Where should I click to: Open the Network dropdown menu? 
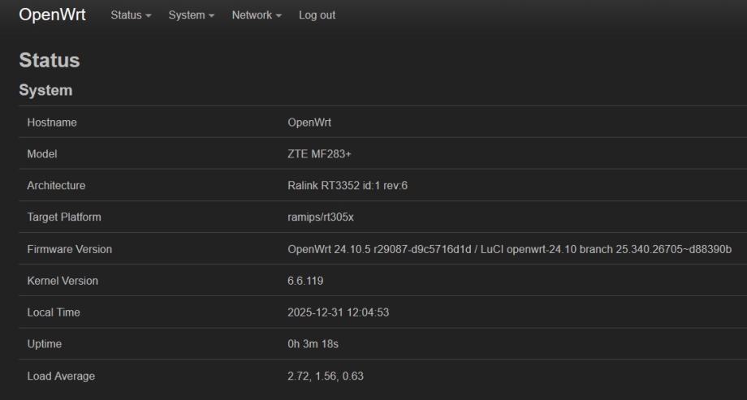click(256, 15)
